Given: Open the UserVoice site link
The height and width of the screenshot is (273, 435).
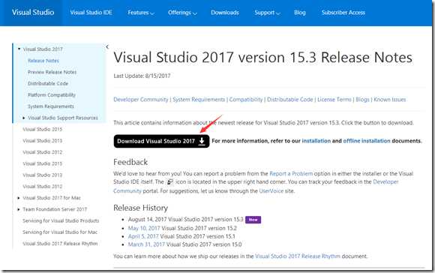Looking at the screenshot, I should pos(271,191).
